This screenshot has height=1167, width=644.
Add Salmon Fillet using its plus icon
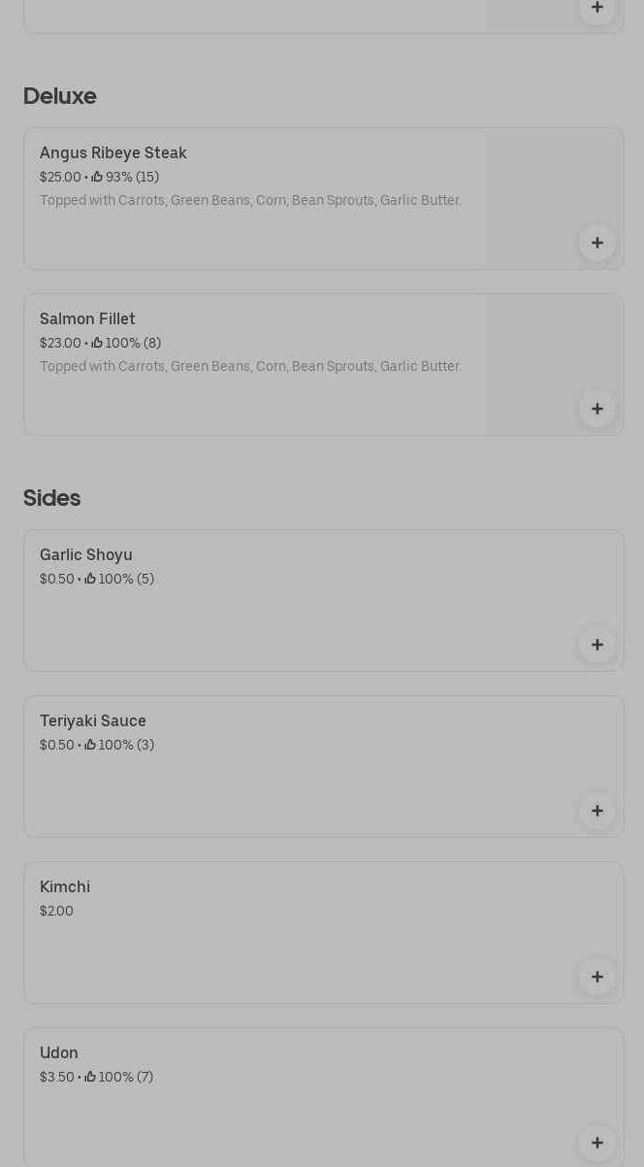pos(596,409)
